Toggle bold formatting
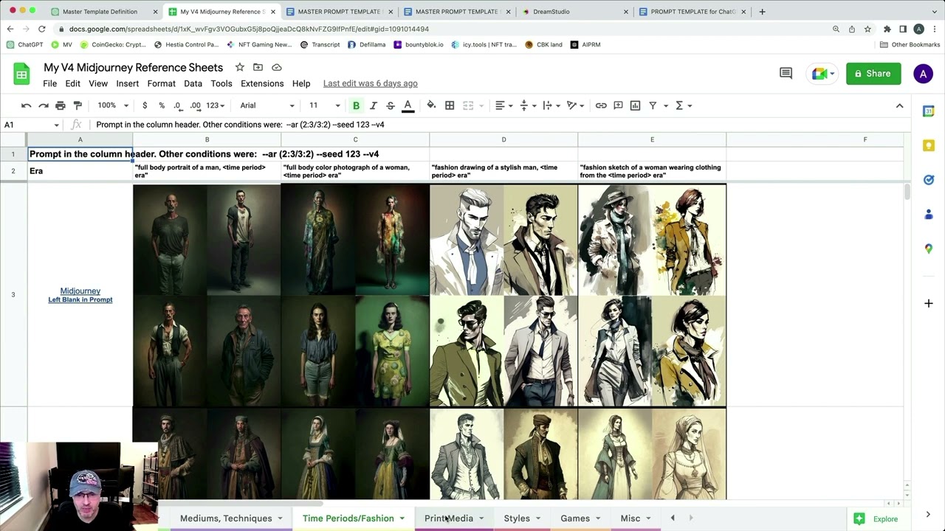Screen dimensions: 945x531 point(356,105)
